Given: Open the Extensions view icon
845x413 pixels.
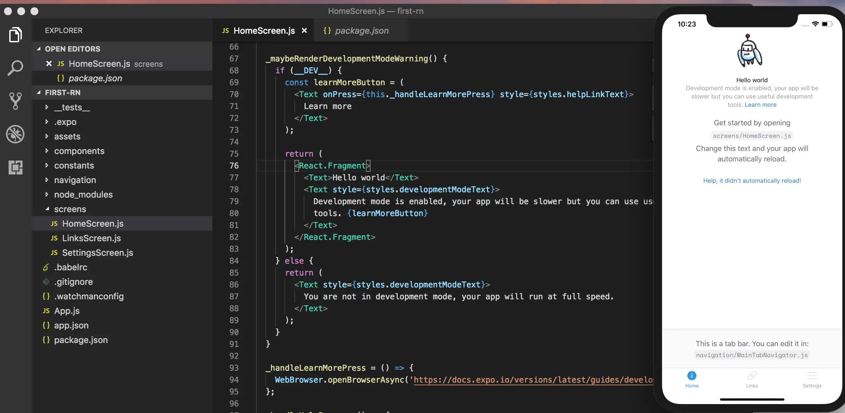Looking at the screenshot, I should coord(15,167).
